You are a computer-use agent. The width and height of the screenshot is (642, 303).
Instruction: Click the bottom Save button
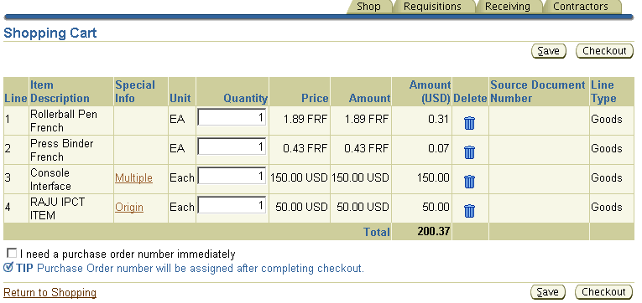tap(547, 292)
